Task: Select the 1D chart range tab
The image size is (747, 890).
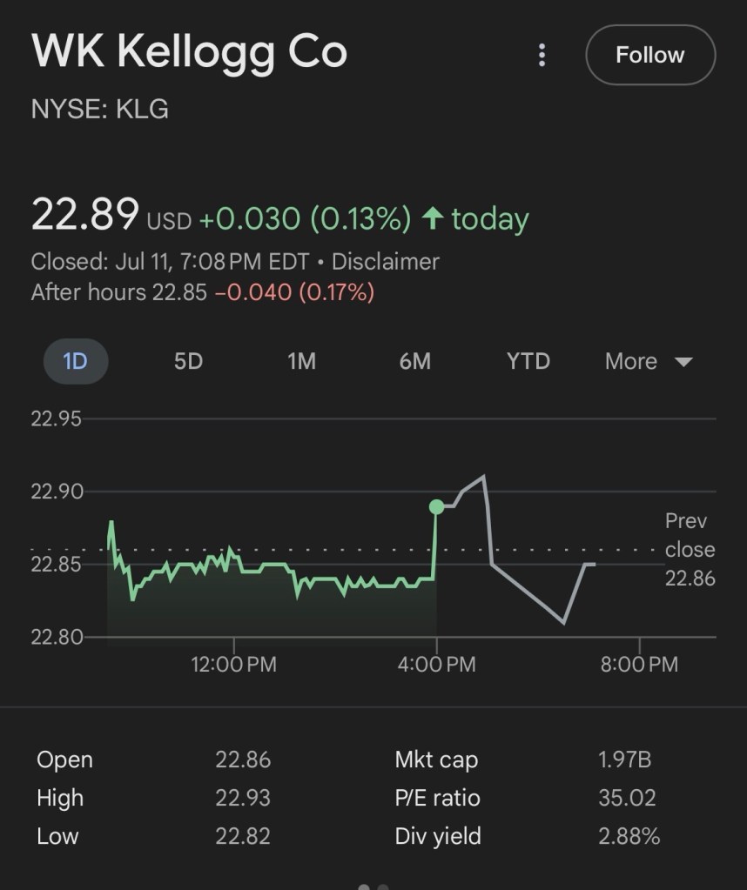Action: click(x=76, y=361)
